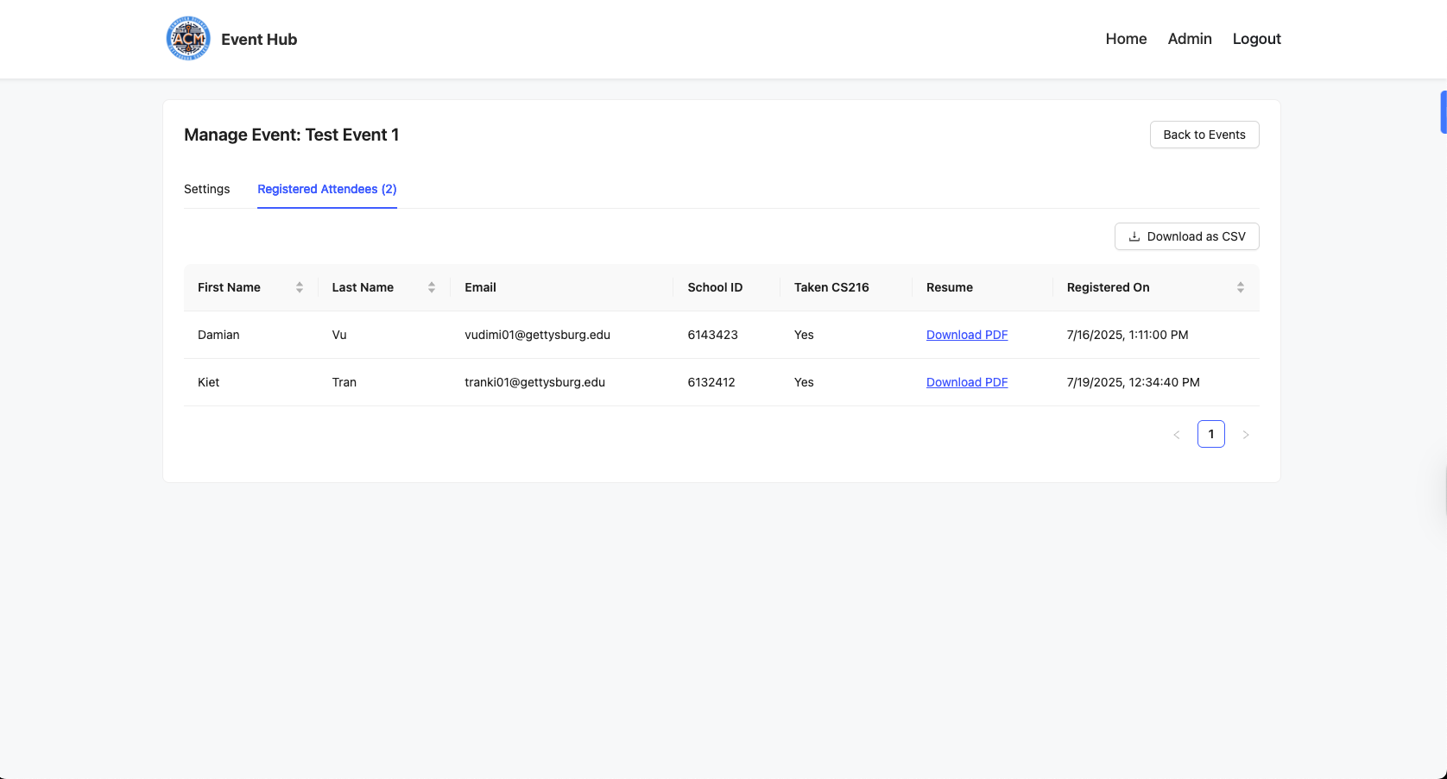Download Kiet Tran's resume PDF
The width and height of the screenshot is (1447, 779).
pyautogui.click(x=966, y=382)
